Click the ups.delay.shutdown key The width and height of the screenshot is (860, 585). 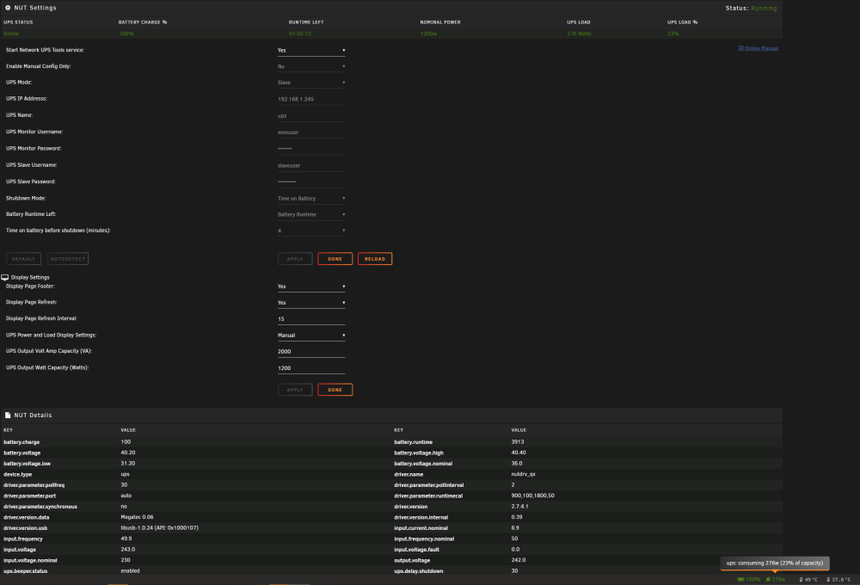pos(419,571)
